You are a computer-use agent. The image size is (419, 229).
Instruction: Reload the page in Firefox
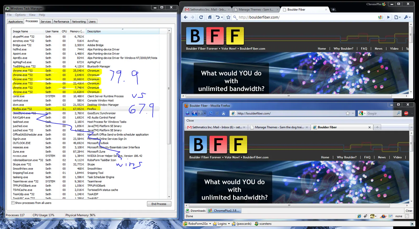(x=211, y=113)
